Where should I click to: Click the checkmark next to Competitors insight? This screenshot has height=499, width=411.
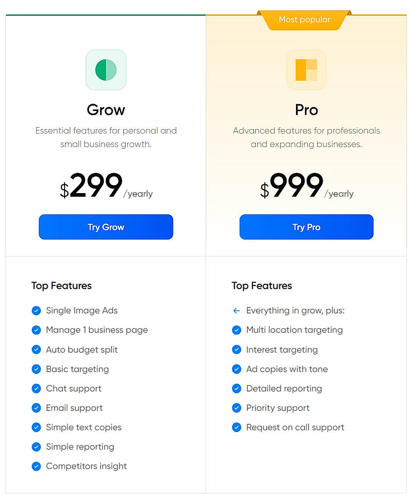(37, 466)
